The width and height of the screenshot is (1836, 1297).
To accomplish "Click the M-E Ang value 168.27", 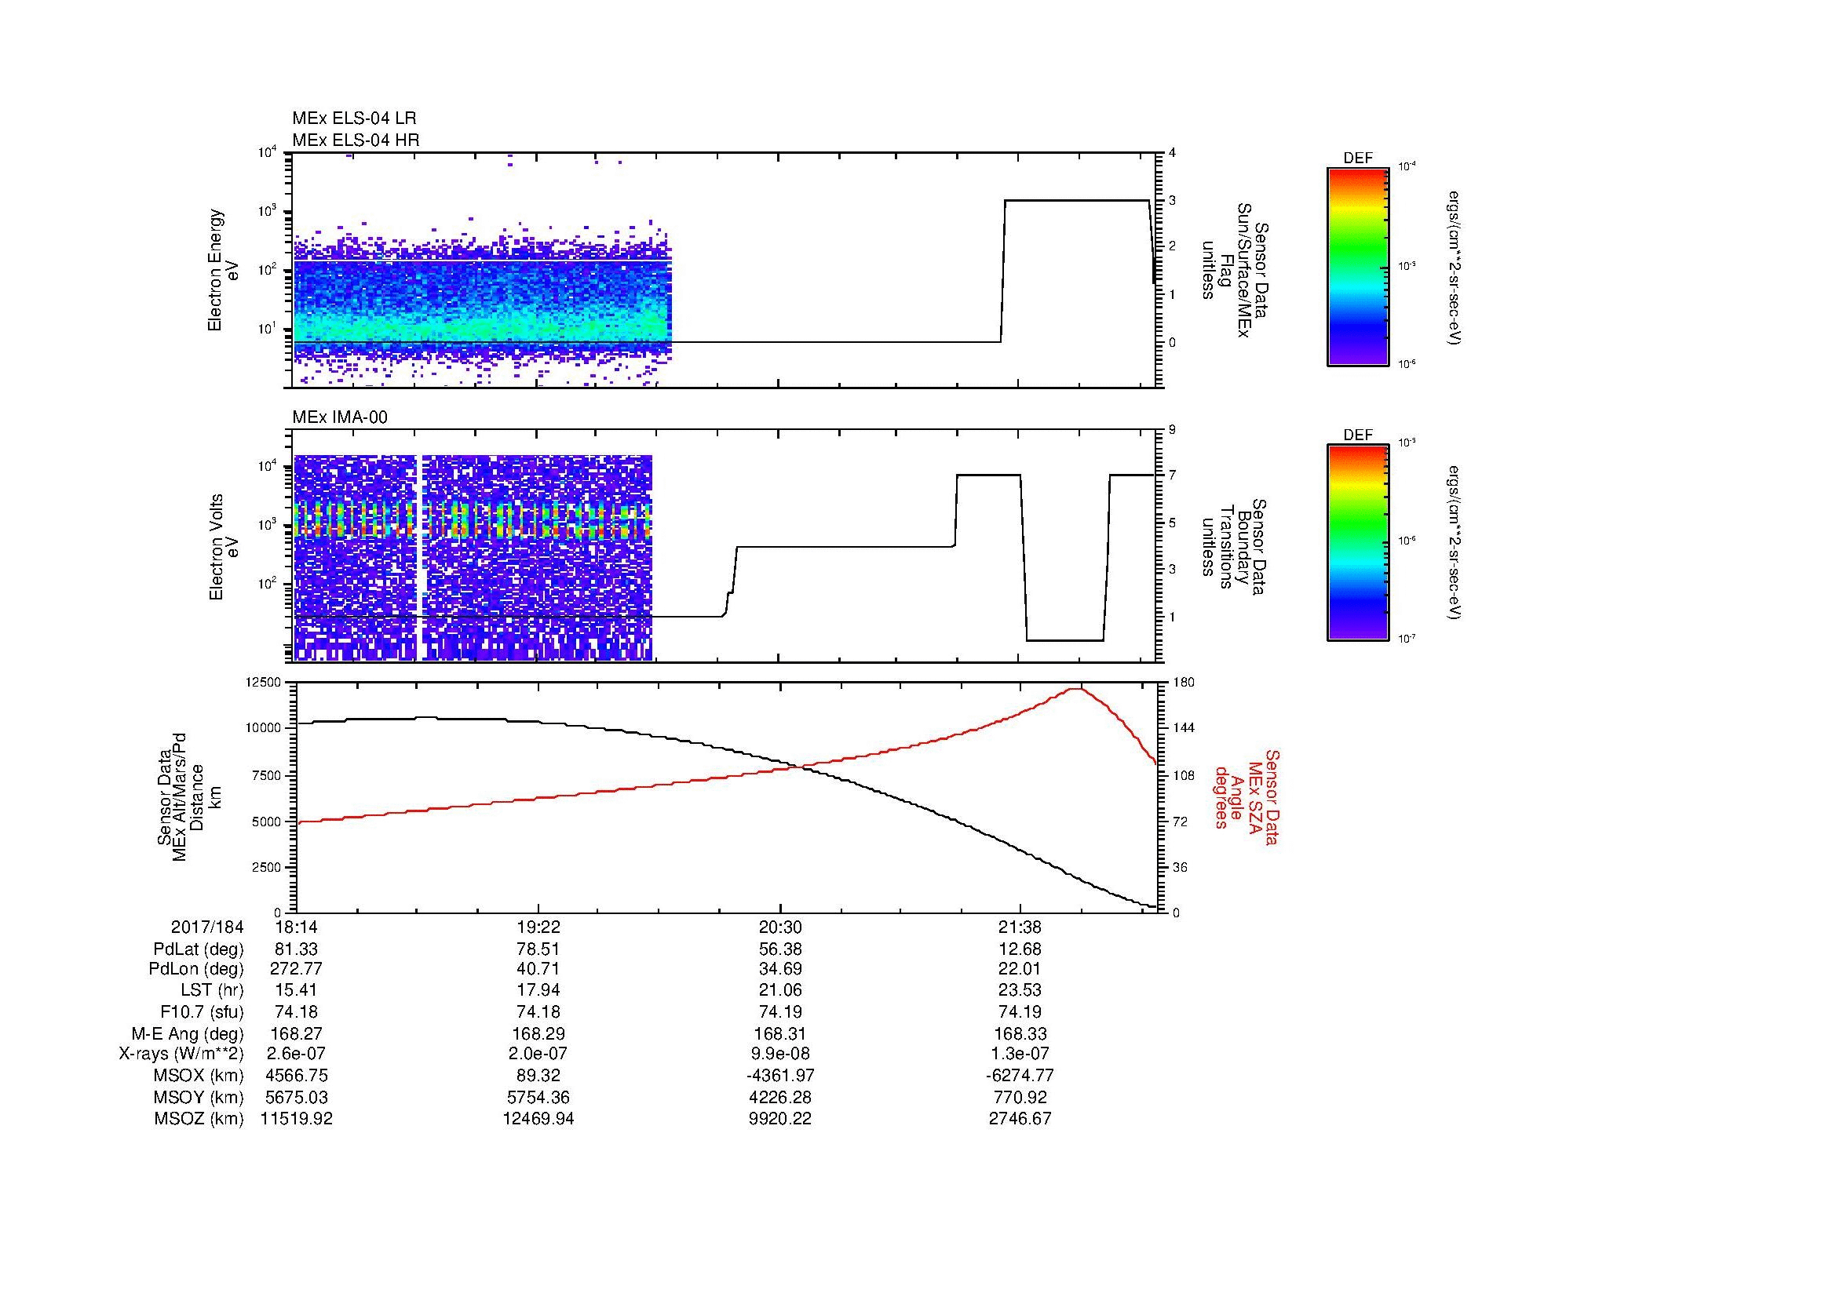I will pos(297,1033).
